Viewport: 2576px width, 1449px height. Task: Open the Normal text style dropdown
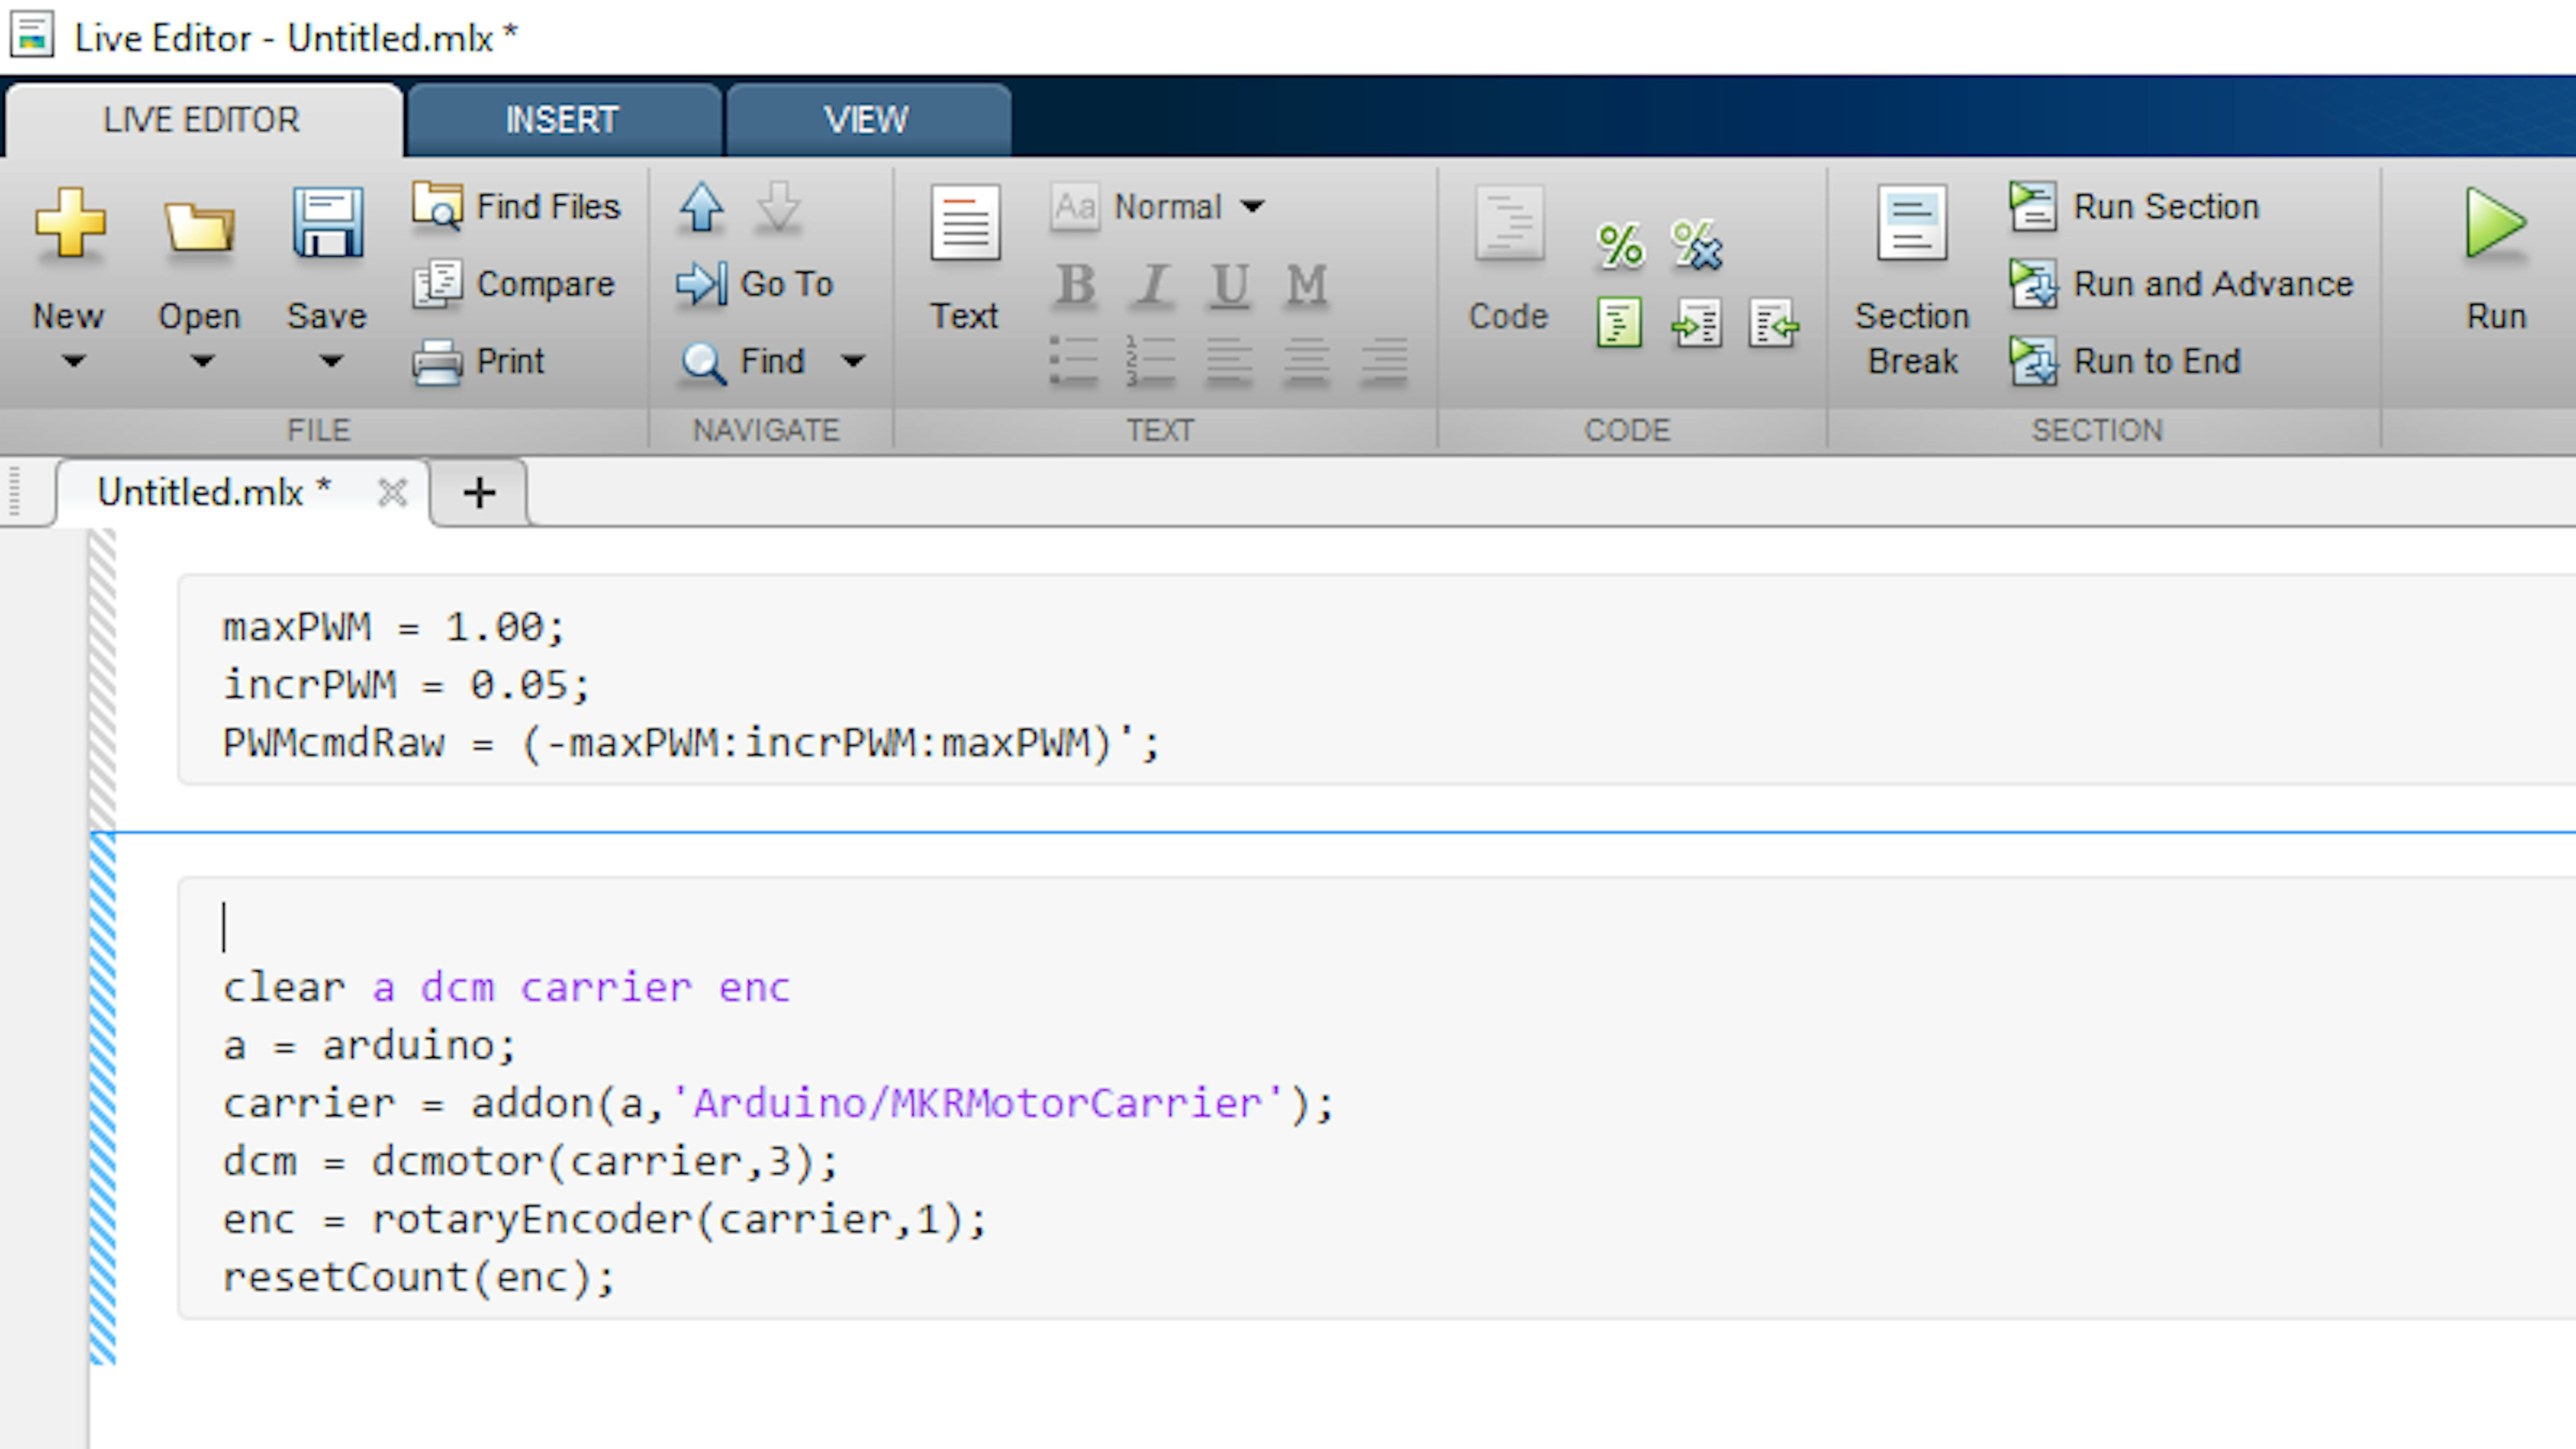1190,207
